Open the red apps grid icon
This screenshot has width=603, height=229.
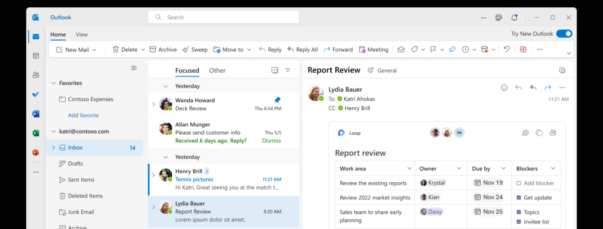[522, 50]
